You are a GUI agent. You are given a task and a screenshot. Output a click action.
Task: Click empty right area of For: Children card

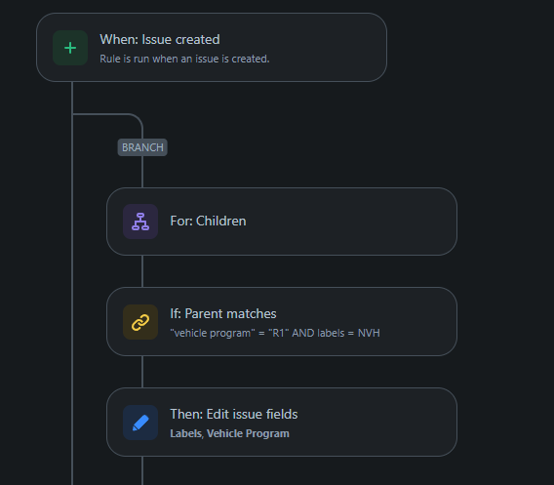coord(353,222)
